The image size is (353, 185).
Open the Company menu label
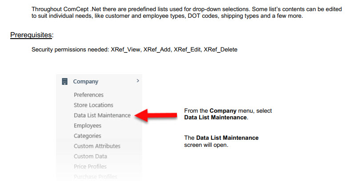click(86, 82)
